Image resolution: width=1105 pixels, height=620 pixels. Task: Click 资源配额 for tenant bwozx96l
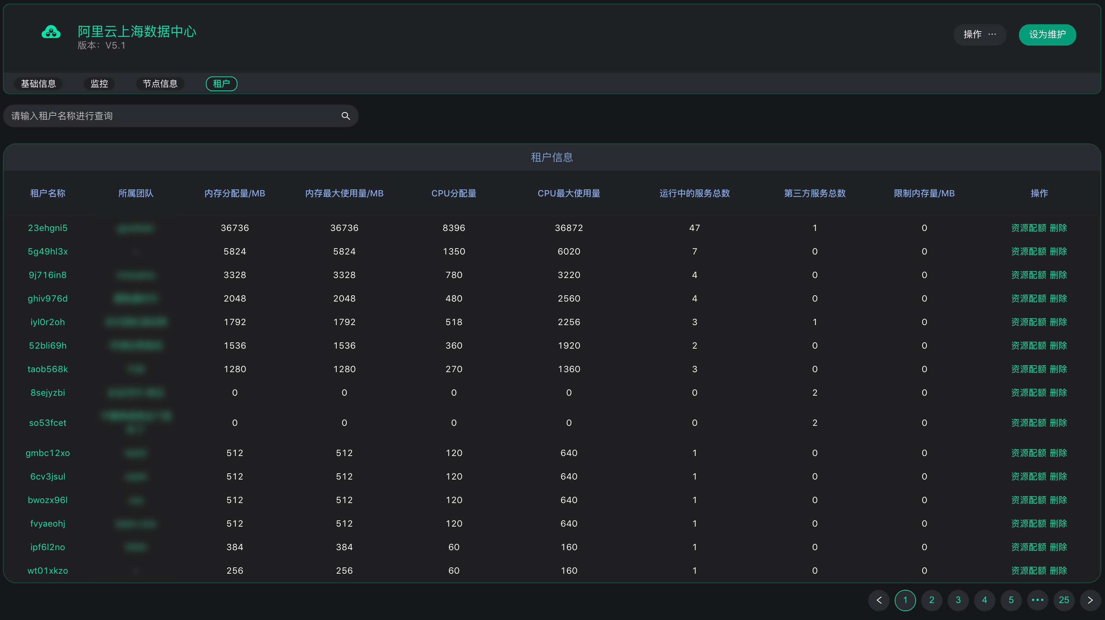[1028, 500]
